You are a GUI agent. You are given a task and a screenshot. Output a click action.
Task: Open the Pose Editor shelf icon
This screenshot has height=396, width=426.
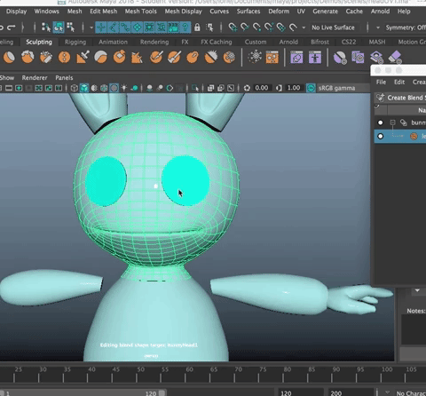click(315, 57)
